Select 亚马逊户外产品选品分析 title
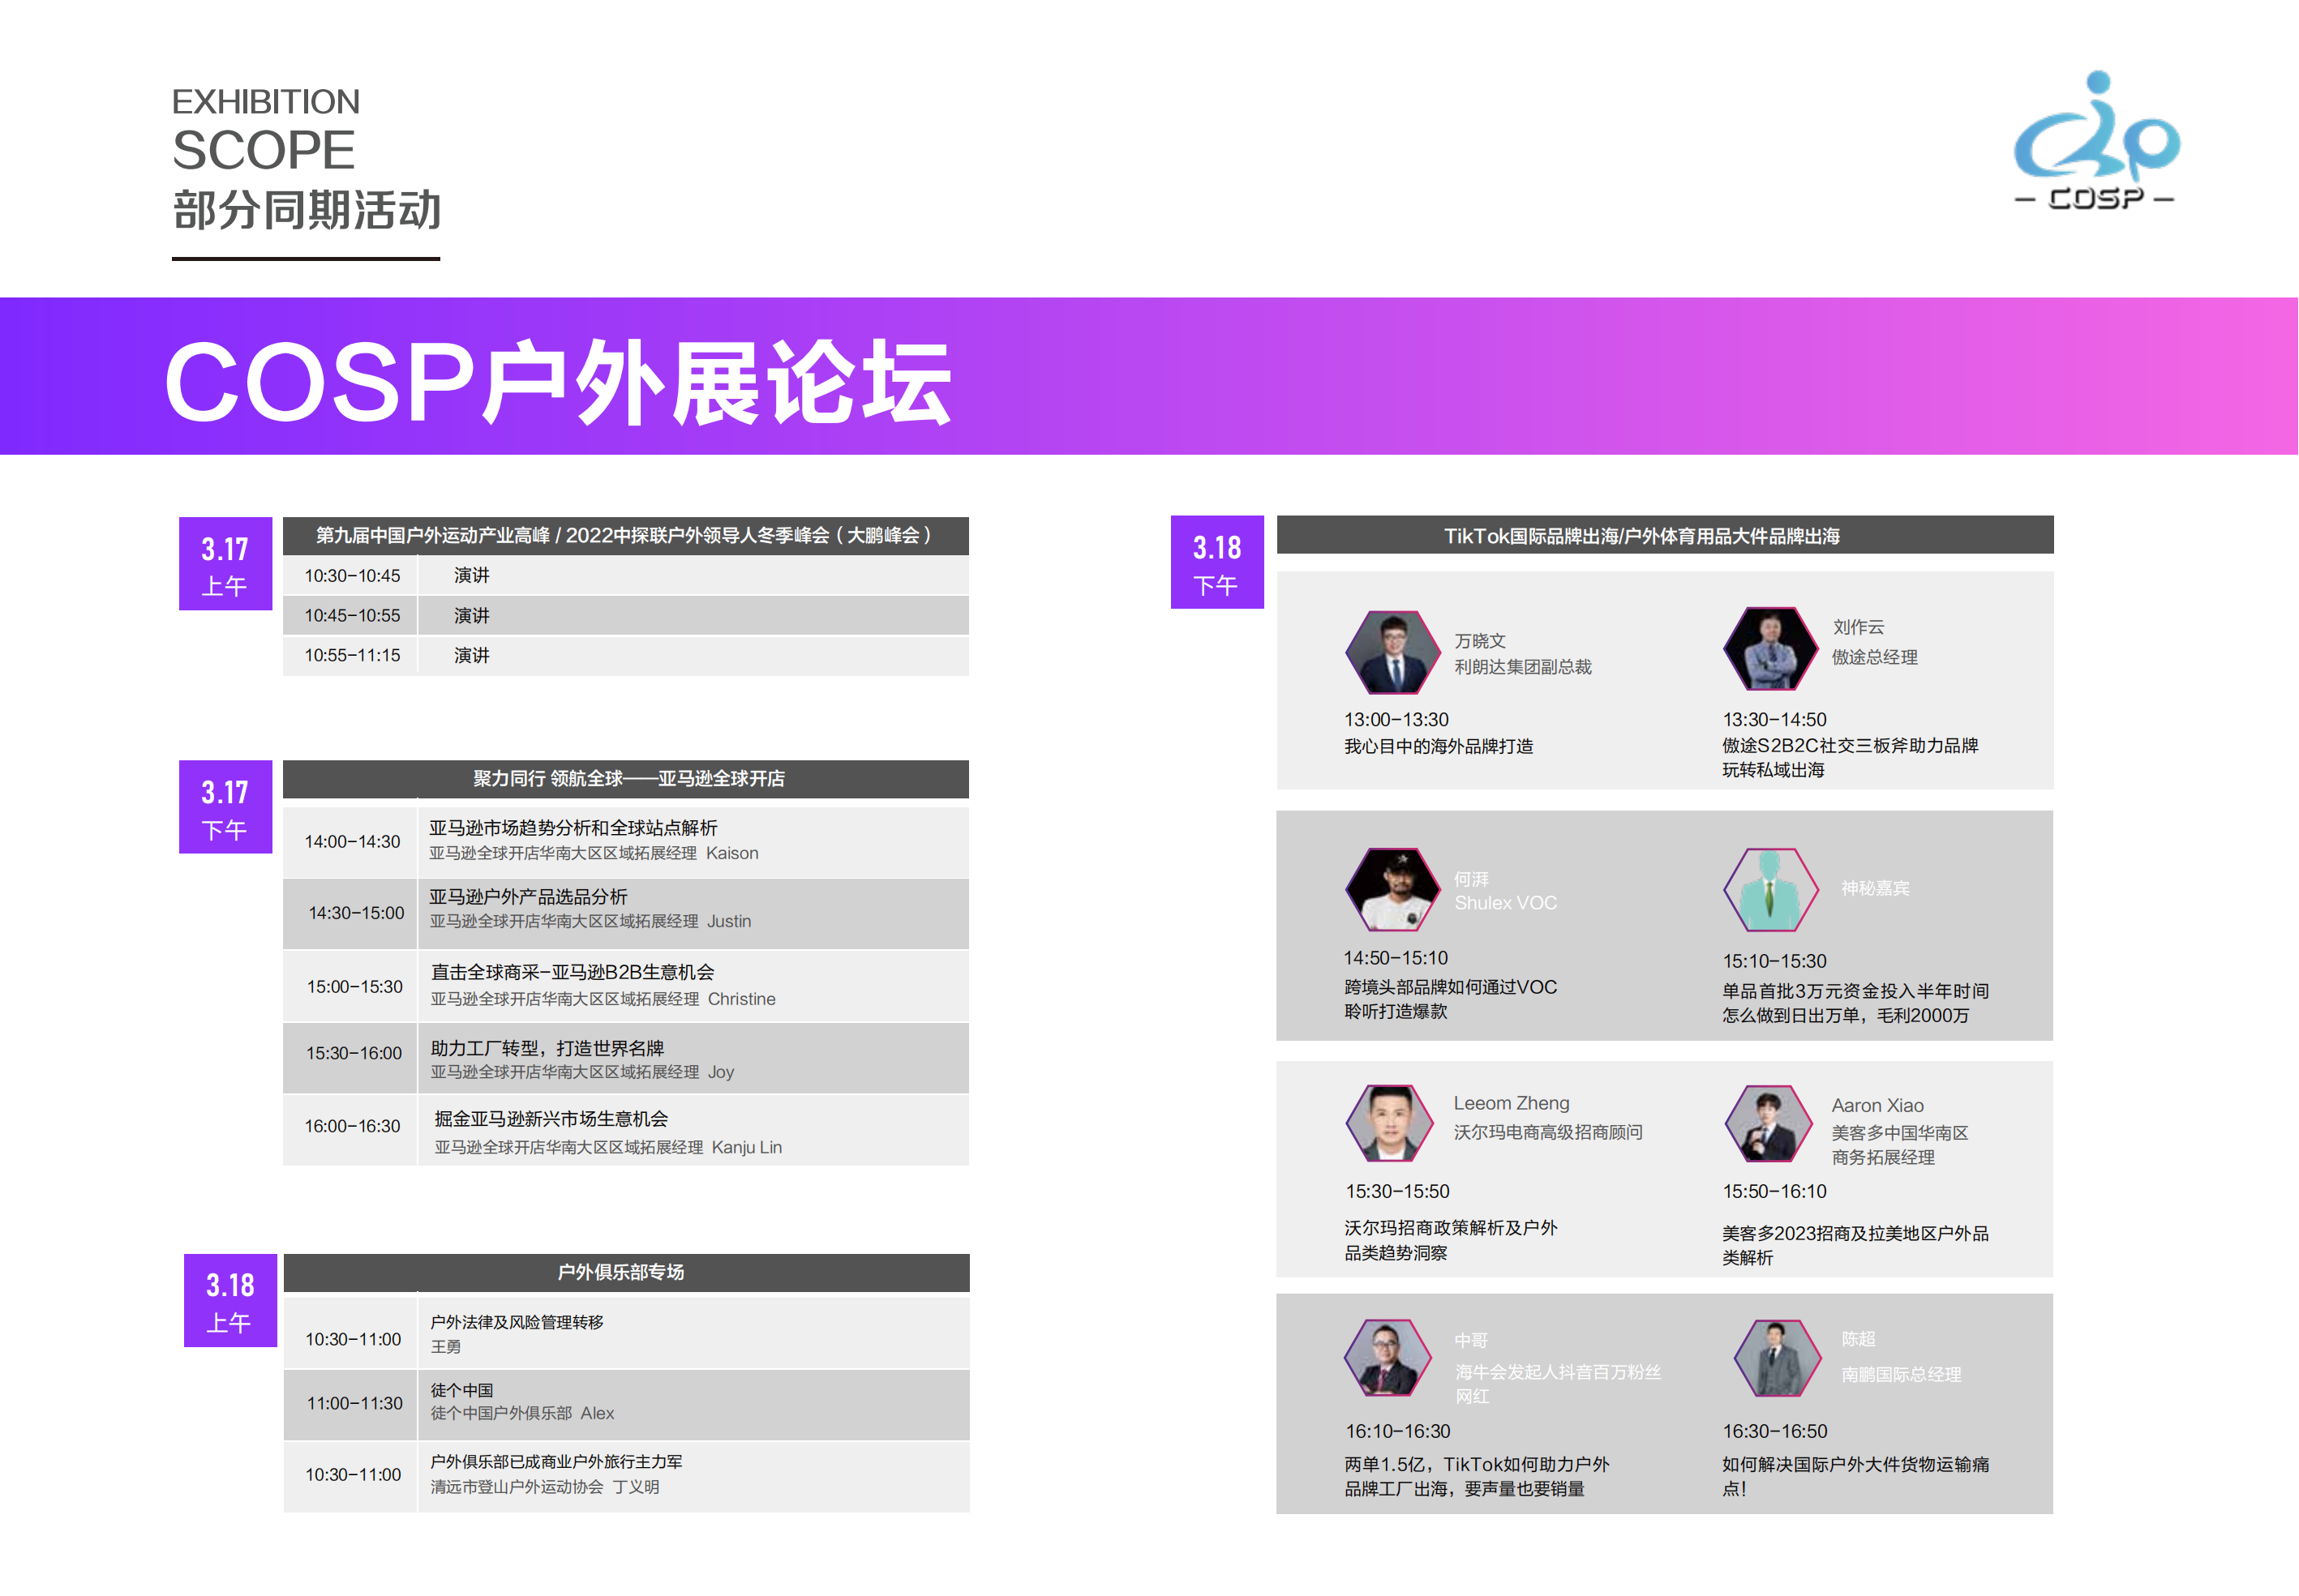The width and height of the screenshot is (2299, 1596). pyautogui.click(x=528, y=897)
